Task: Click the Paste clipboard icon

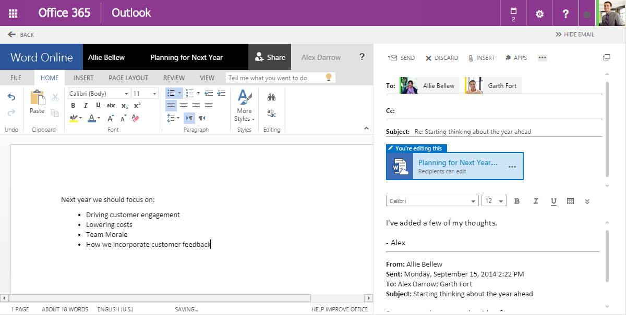Action: [x=37, y=101]
